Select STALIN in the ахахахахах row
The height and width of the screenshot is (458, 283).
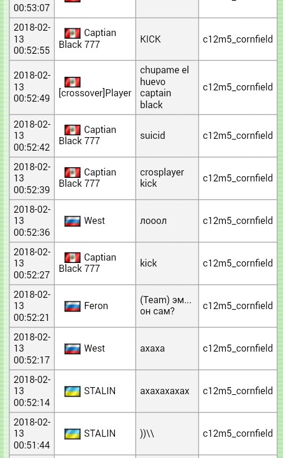tap(100, 391)
